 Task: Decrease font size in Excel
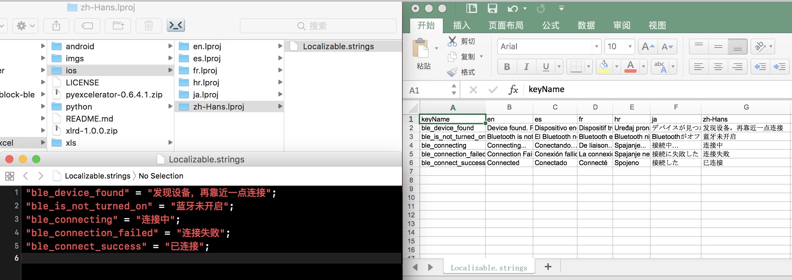click(667, 47)
